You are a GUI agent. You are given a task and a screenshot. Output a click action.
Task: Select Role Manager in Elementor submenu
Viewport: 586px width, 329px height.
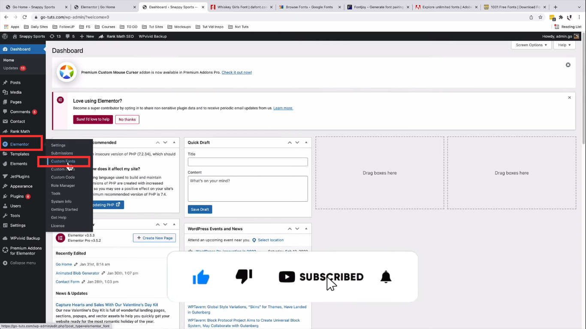point(63,185)
